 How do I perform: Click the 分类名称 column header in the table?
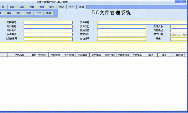[x=178, y=55]
